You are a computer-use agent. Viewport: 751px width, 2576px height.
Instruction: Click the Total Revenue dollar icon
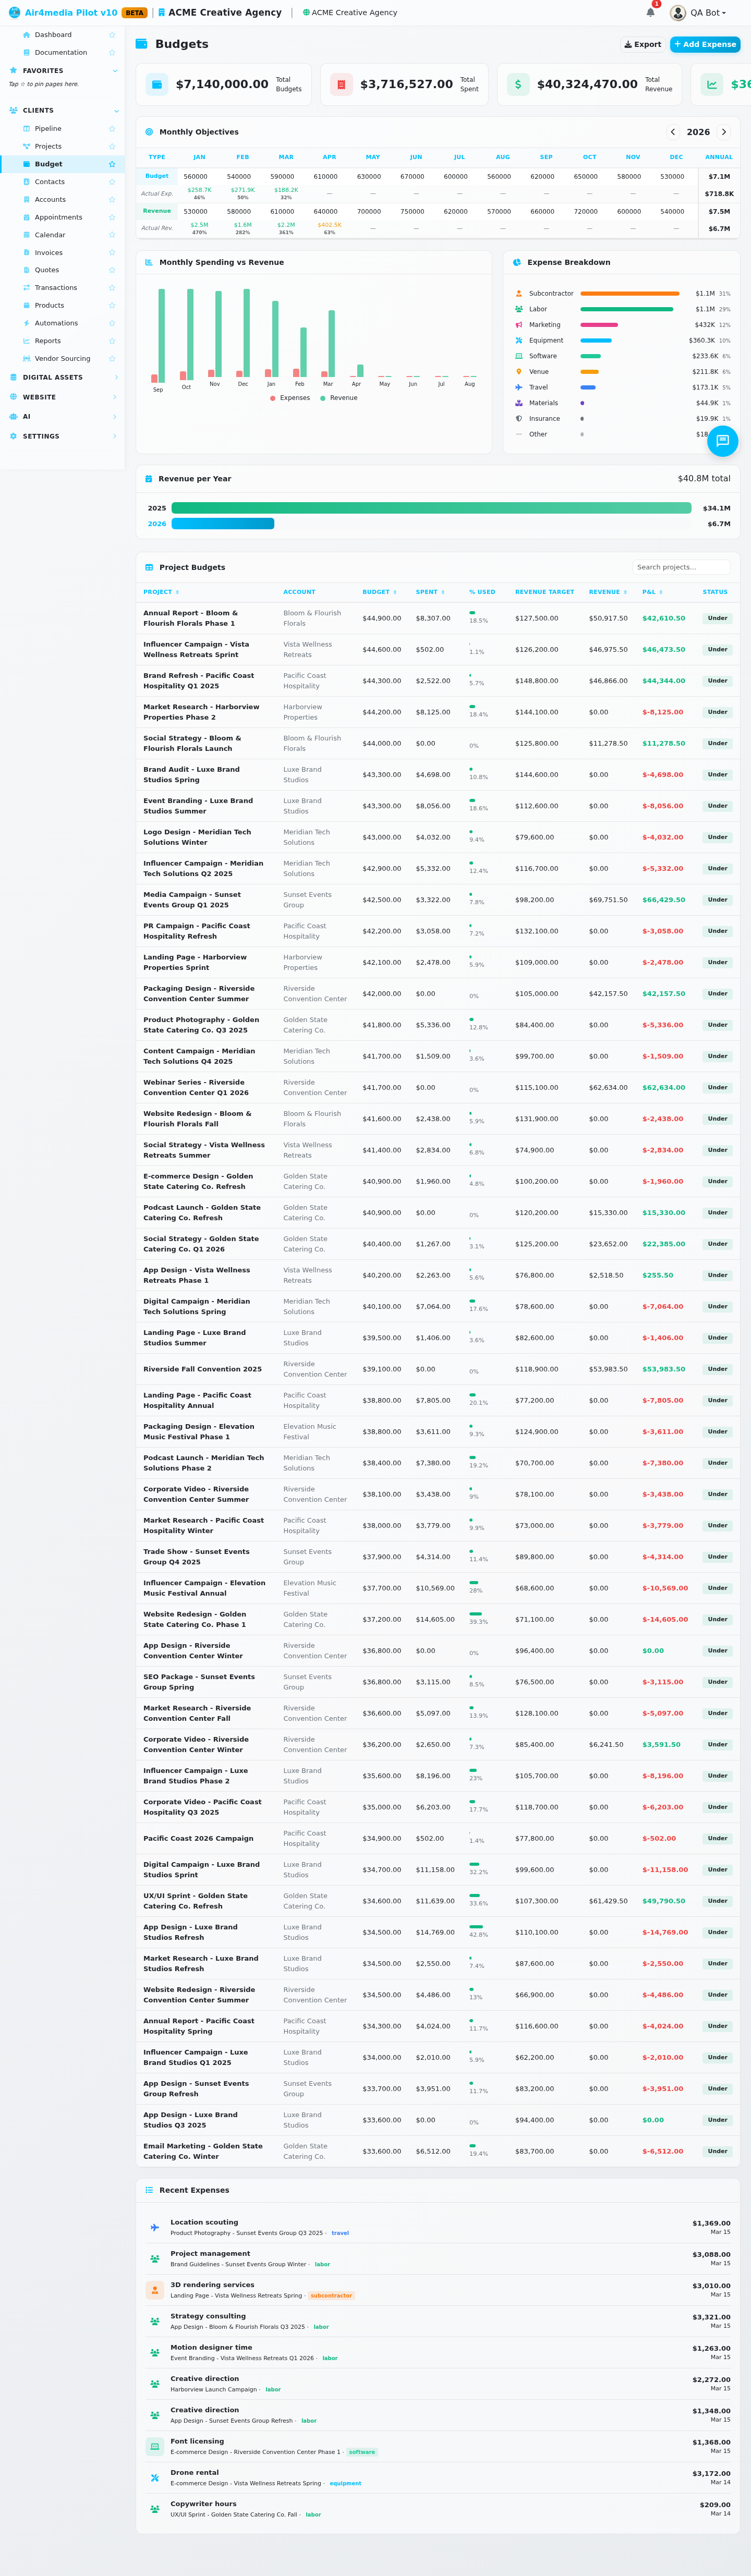click(518, 84)
